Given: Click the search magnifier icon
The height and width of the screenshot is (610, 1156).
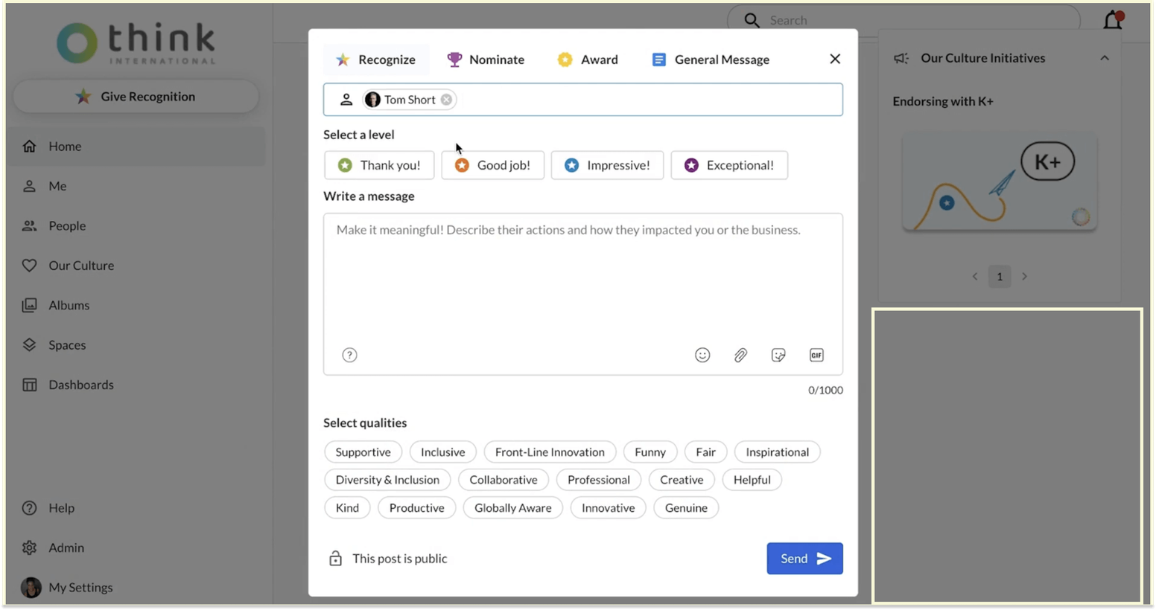Looking at the screenshot, I should (752, 20).
